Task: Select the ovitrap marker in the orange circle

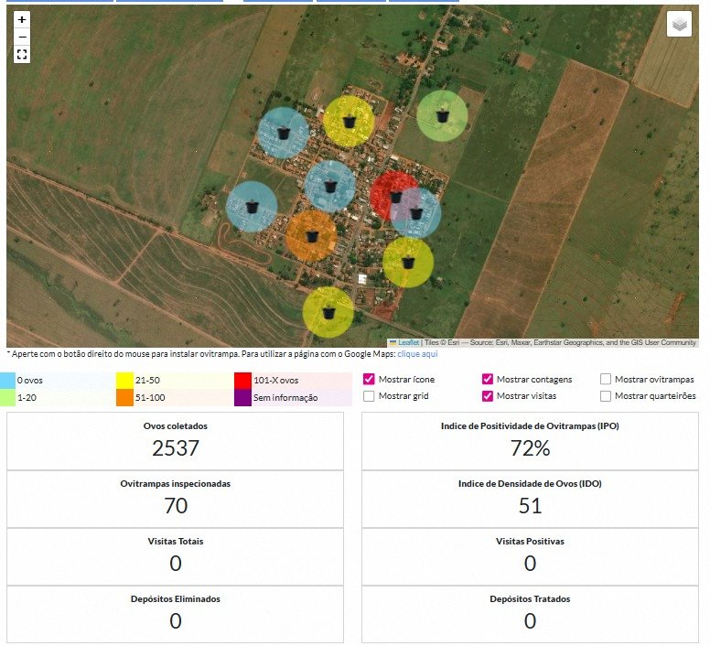Action: (312, 235)
